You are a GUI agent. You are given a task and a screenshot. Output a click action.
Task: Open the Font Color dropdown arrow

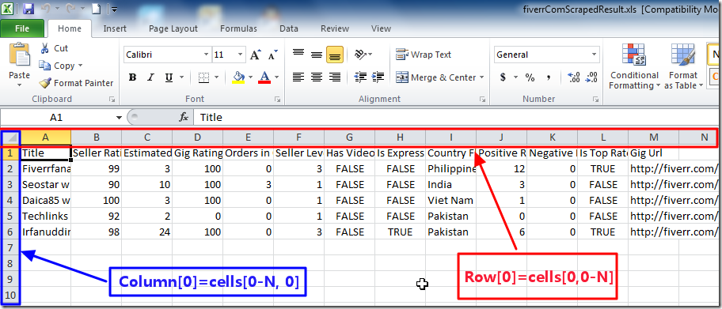[277, 77]
